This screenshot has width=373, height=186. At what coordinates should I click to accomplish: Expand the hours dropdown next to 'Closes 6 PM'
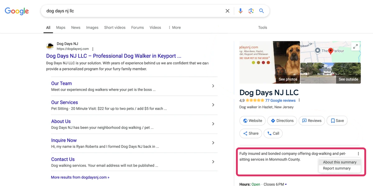point(286,184)
